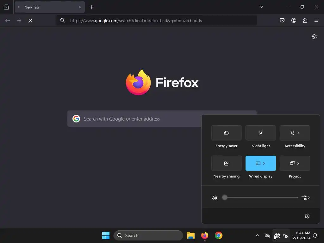This screenshot has width=324, height=243.
Task: Select the New Tab tab
Action: (x=50, y=7)
